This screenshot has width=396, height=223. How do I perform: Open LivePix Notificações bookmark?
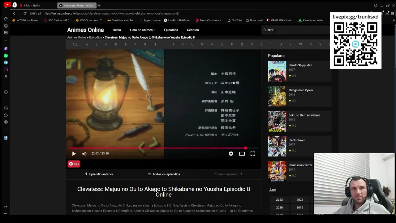(x=178, y=20)
